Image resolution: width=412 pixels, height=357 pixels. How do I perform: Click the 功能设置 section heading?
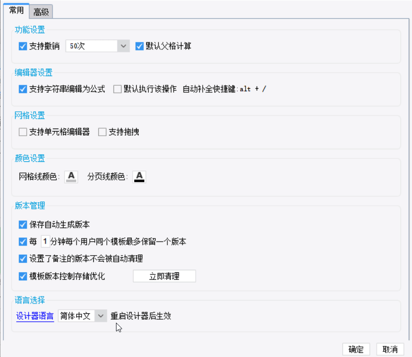coord(30,30)
